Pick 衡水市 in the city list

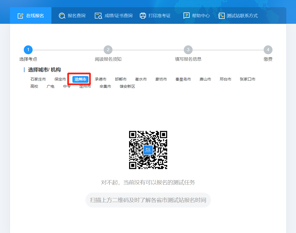point(141,79)
